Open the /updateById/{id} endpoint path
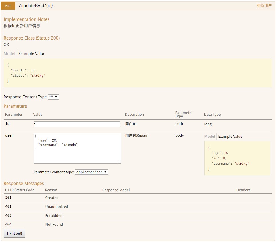The image size is (276, 242). (35, 5)
